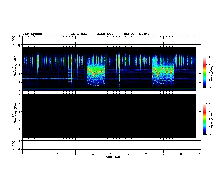The width and height of the screenshot is (224, 173).
Task: Click time axis tick label "0"
Action: click(x=22, y=154)
